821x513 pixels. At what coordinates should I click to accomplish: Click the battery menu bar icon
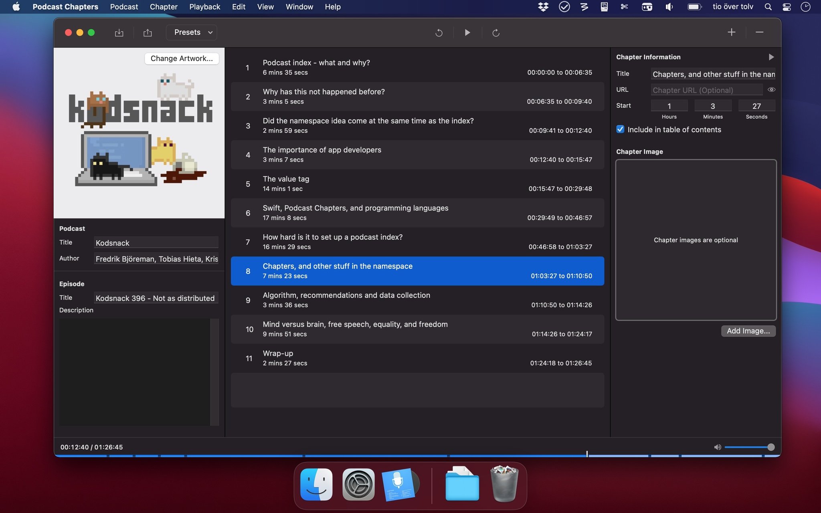[x=694, y=7]
